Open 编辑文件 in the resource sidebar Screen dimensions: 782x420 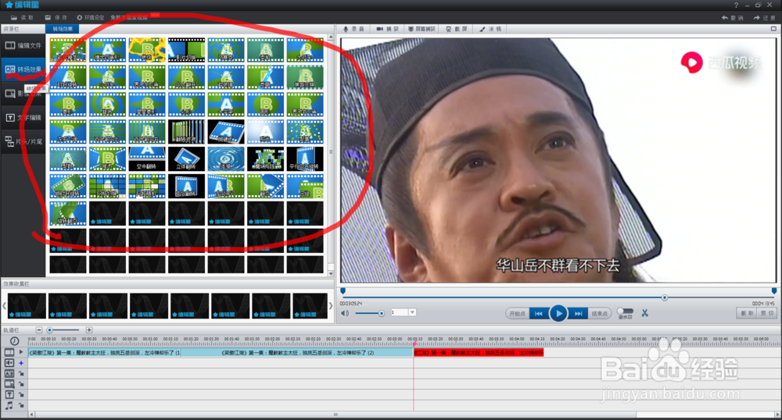coord(23,45)
